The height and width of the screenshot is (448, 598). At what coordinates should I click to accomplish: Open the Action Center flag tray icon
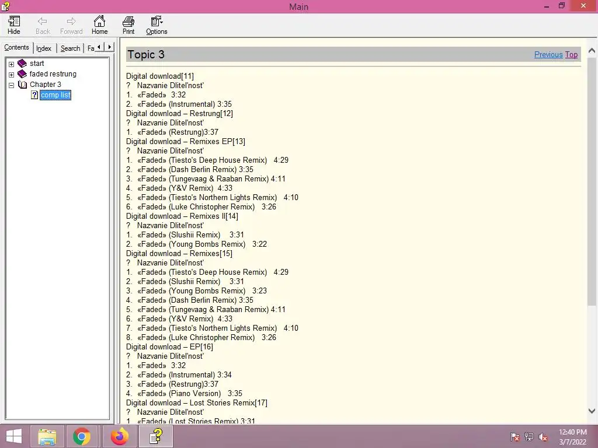tap(514, 437)
